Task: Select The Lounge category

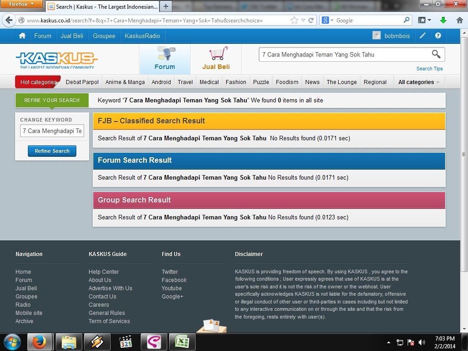Action: coord(342,82)
